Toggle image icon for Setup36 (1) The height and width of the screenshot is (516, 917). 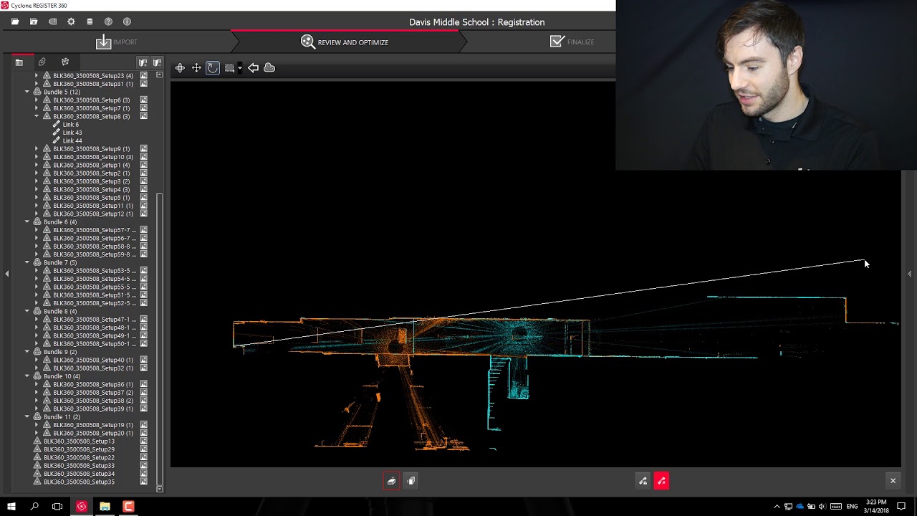click(144, 384)
